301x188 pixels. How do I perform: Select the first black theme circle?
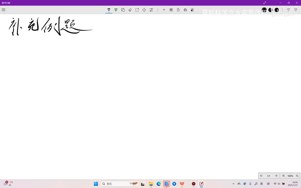point(264,10)
